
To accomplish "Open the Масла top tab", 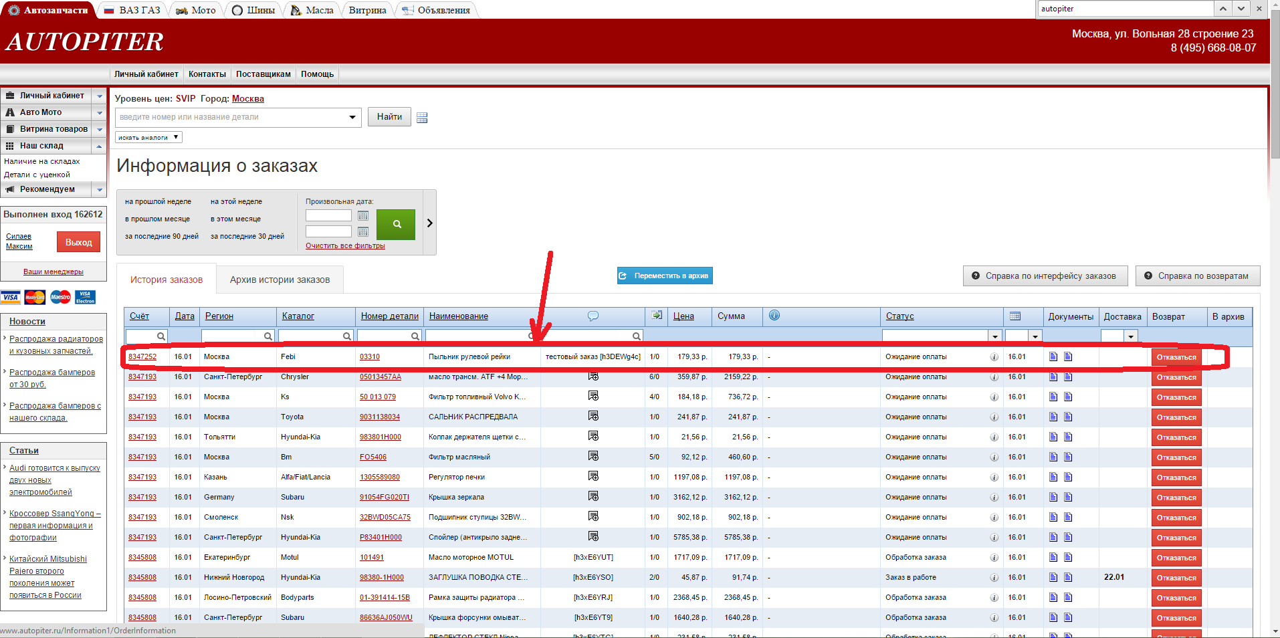I will click(312, 10).
